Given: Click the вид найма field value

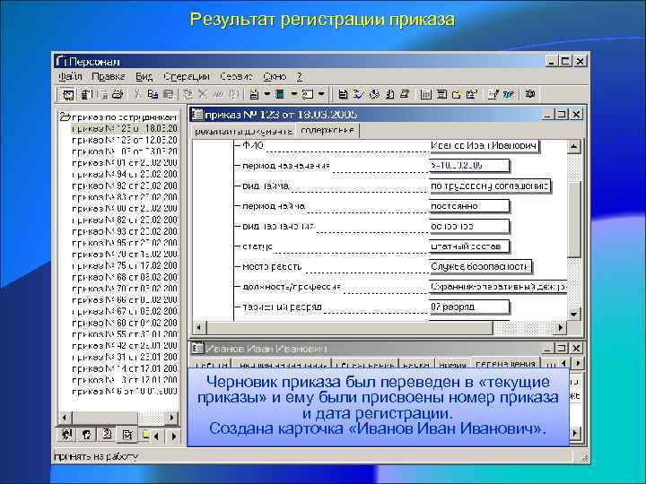Looking at the screenshot, I should click(490, 186).
